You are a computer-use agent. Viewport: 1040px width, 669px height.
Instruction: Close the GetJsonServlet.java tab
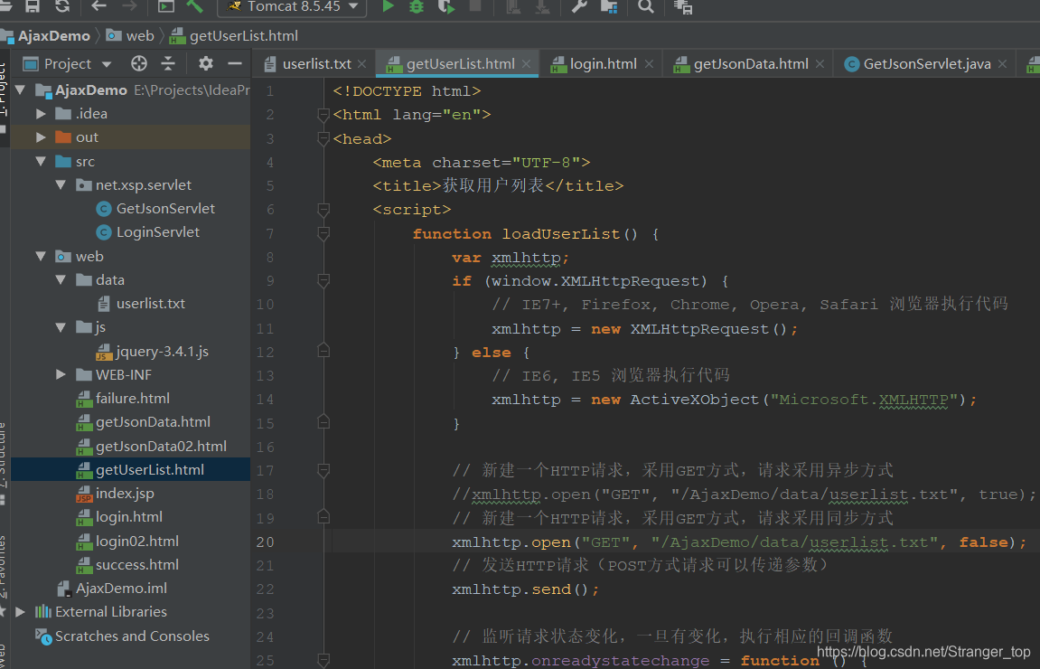click(x=1002, y=63)
